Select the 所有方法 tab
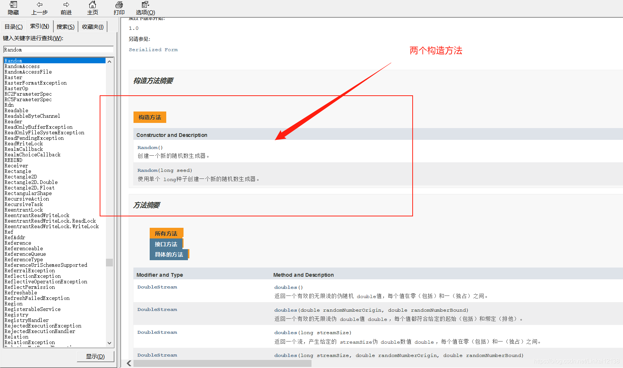Image resolution: width=623 pixels, height=368 pixels. point(166,234)
